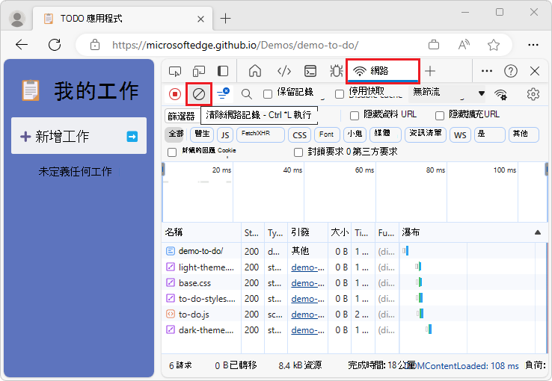Image resolution: width=552 pixels, height=381 pixels.
Task: Check 隱藏擴充URL option
Action: coord(440,116)
